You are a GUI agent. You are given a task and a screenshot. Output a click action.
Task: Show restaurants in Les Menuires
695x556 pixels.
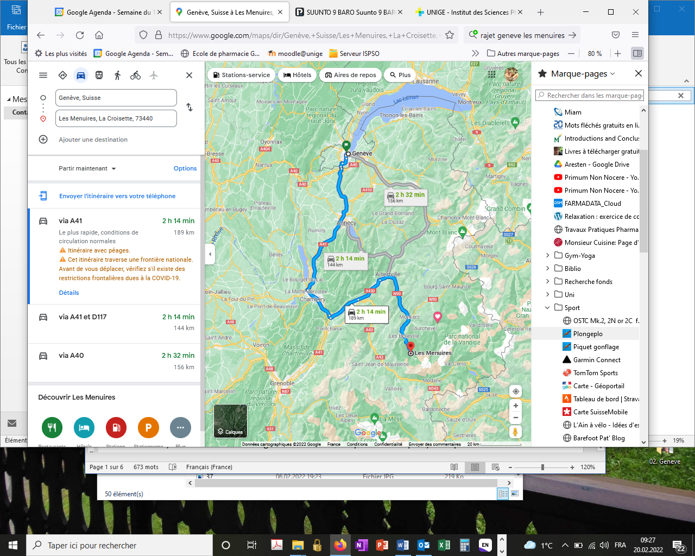[x=52, y=428]
